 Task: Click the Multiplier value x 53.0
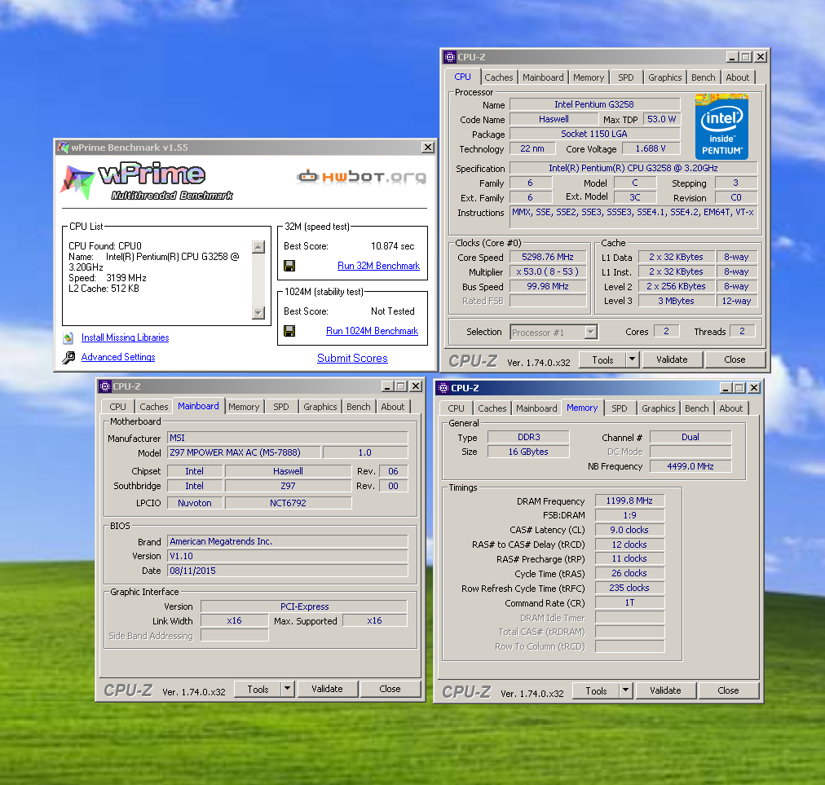click(x=548, y=272)
